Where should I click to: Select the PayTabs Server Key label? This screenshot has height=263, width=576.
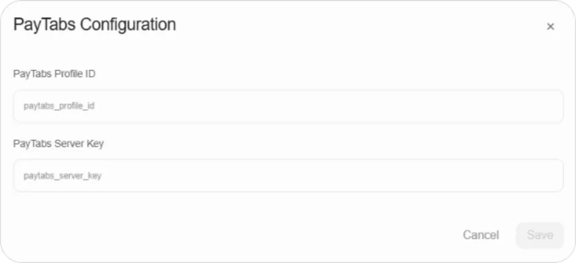(x=58, y=143)
